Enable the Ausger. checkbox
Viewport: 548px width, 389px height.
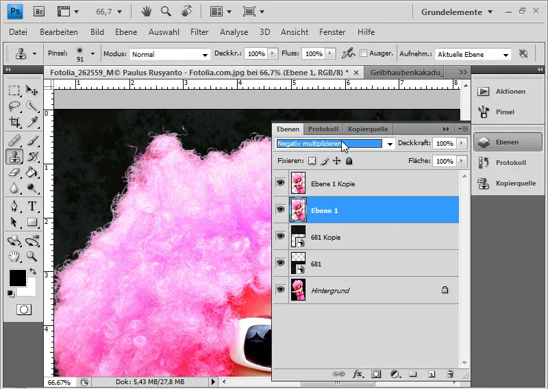pyautogui.click(x=364, y=53)
